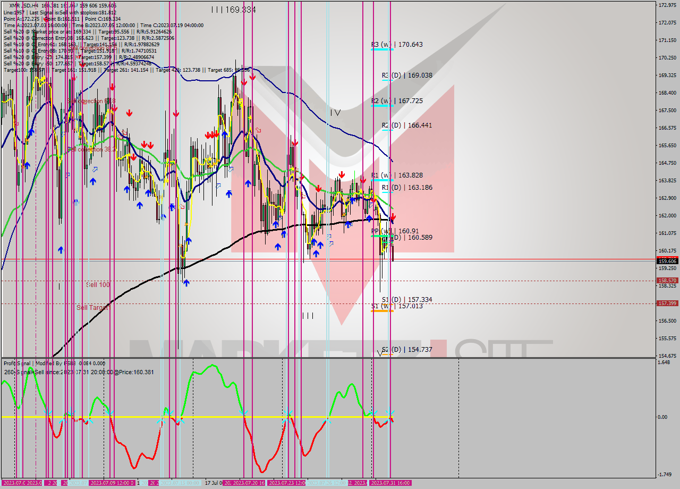Click the '260-Signal=Sell since' indicator line
Image resolution: width=680 pixels, height=489 pixels.
[79, 372]
